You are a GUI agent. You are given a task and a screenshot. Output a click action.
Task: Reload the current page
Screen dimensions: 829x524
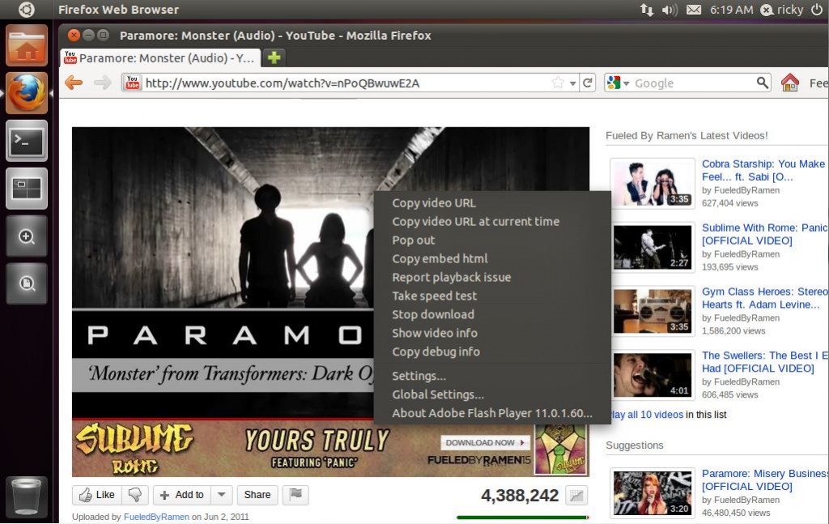coord(589,82)
